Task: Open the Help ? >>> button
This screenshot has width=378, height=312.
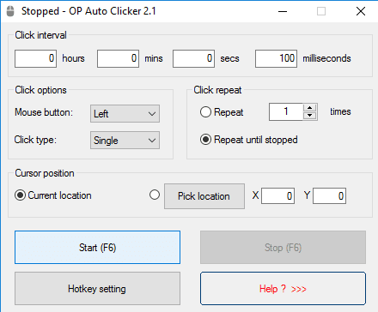Action: (x=283, y=289)
